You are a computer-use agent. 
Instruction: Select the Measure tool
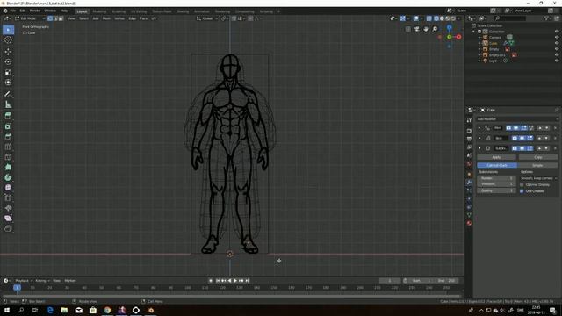point(8,104)
